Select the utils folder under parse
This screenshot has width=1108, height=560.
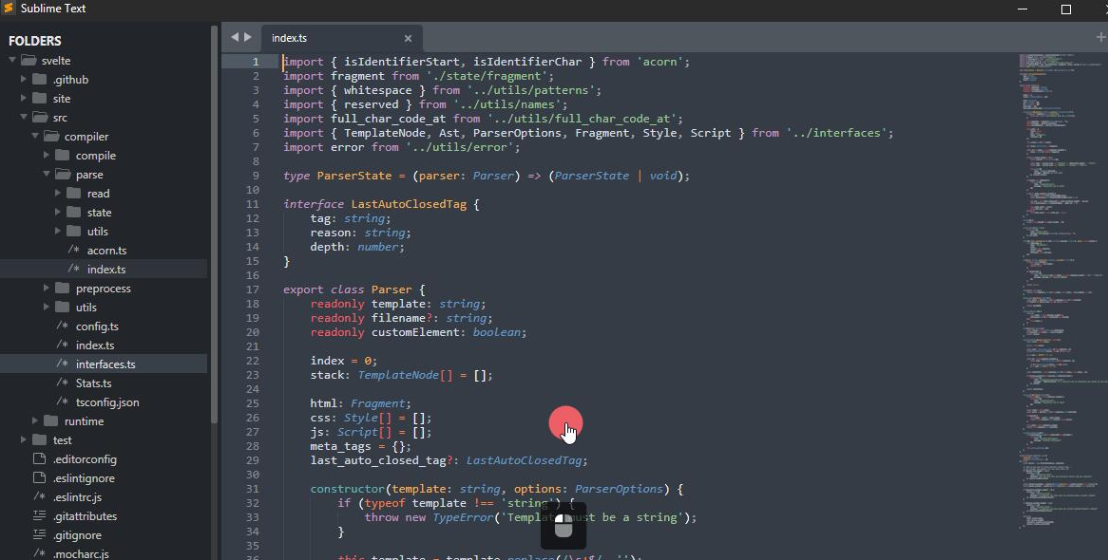point(98,232)
